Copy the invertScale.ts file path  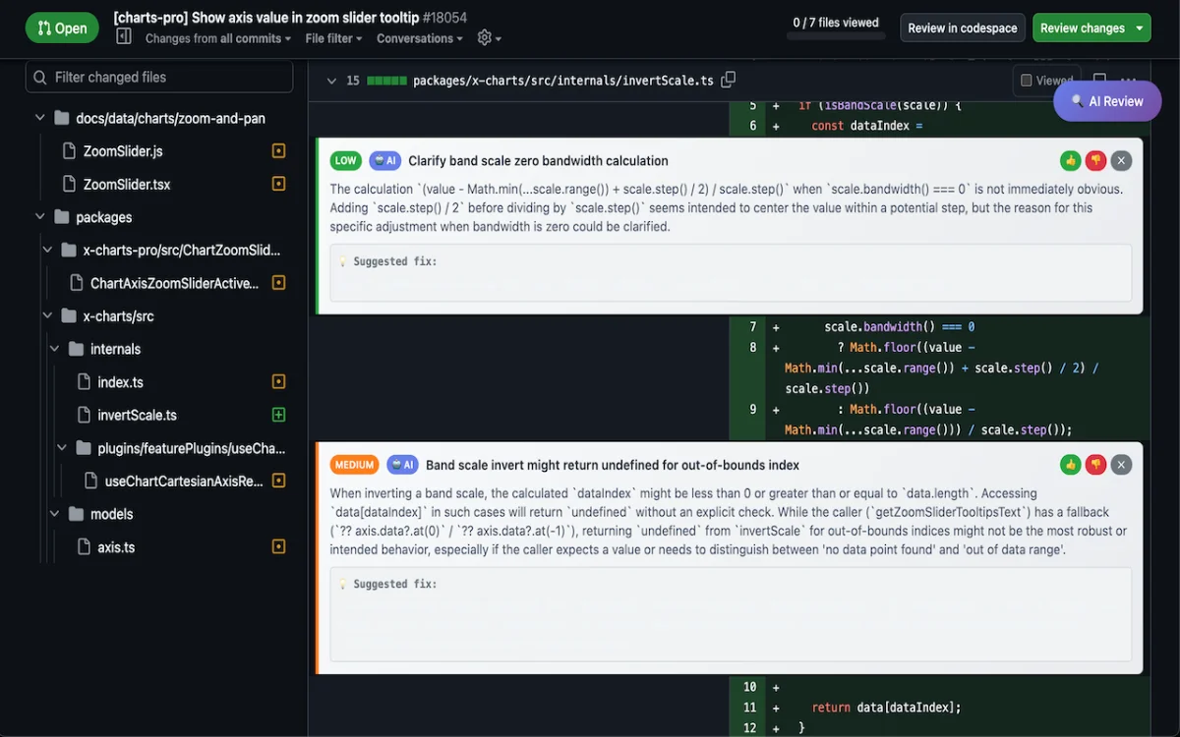point(729,80)
